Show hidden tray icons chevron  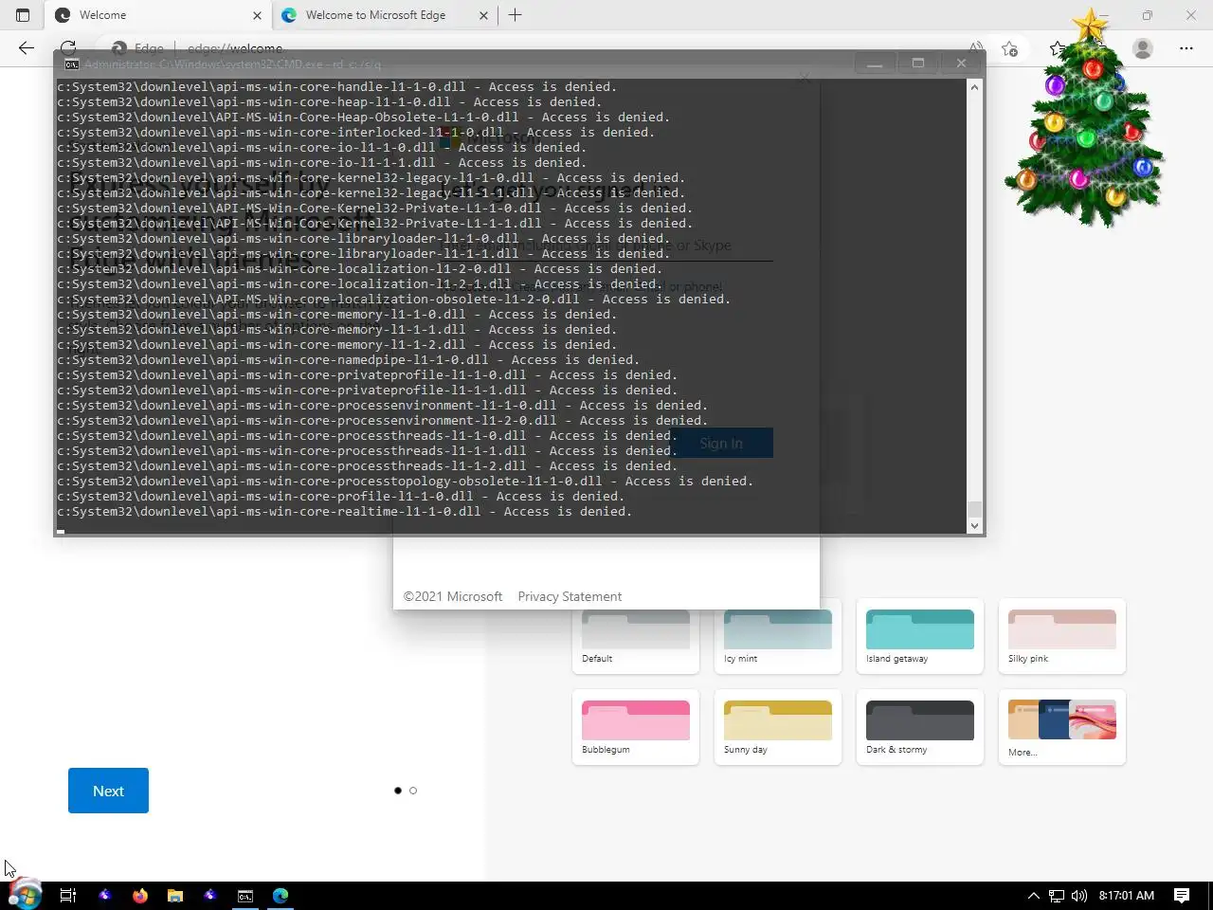pos(1033,895)
